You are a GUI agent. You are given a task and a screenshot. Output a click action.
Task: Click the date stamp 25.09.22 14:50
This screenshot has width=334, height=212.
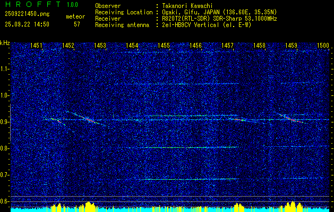click(x=27, y=24)
